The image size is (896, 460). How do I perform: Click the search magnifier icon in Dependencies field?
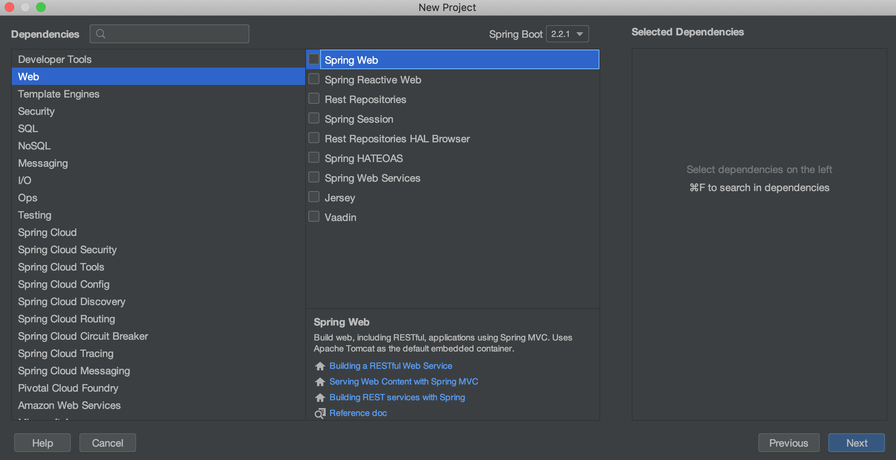point(101,34)
